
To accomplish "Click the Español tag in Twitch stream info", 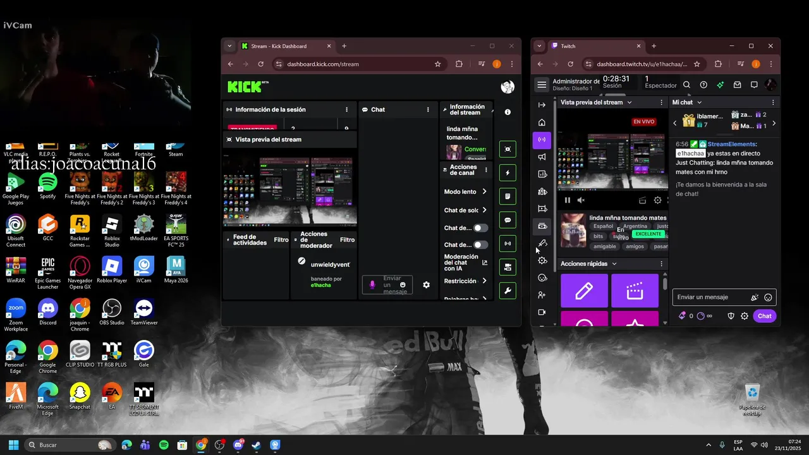I will 603,226.
